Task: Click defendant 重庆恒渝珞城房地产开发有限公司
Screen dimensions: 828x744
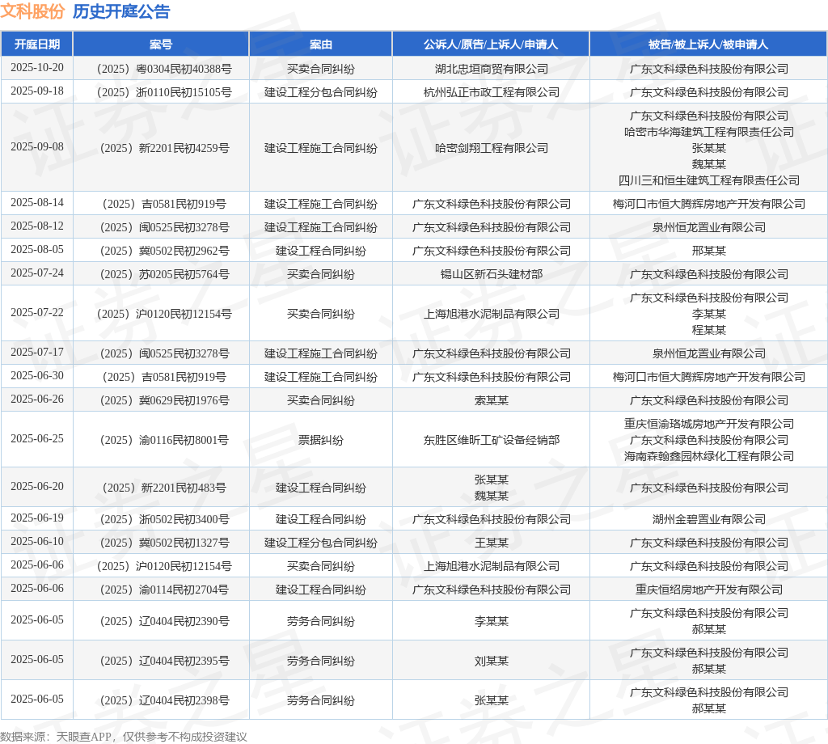Action: click(708, 424)
